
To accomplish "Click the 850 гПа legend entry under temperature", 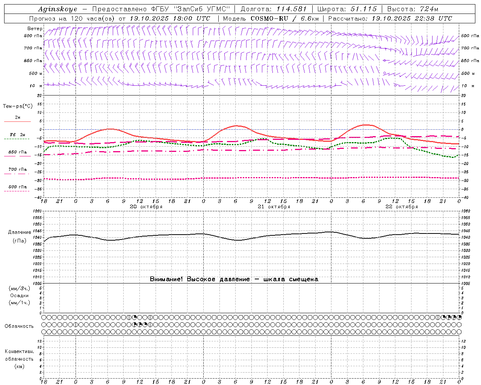I will 18,152.
